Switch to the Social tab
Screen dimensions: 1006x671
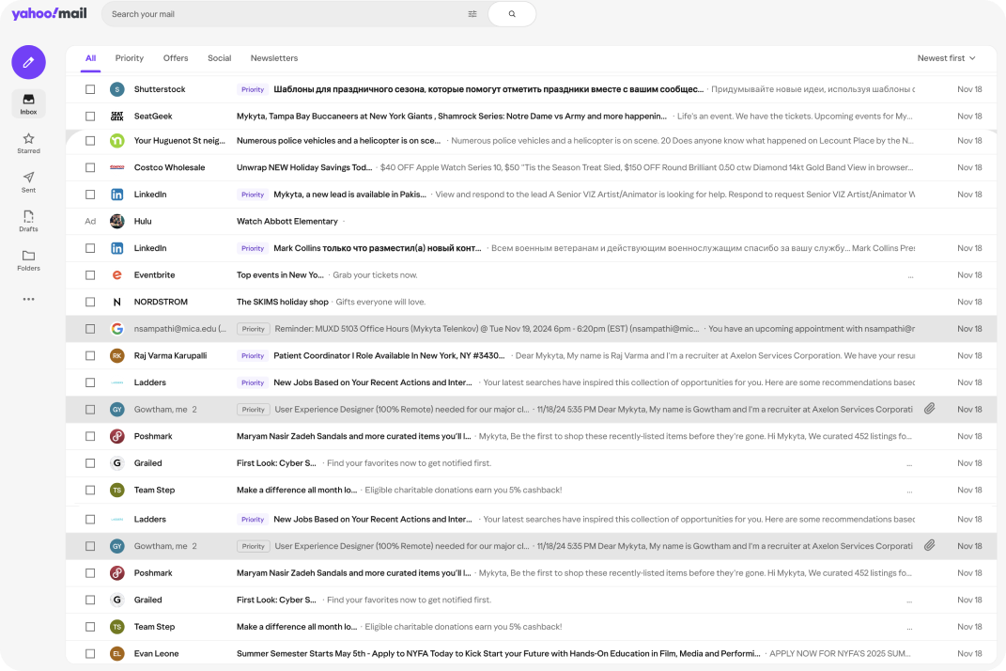click(220, 57)
